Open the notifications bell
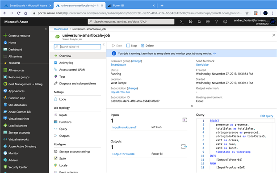The height and width of the screenshot is (173, 277). [199, 21]
